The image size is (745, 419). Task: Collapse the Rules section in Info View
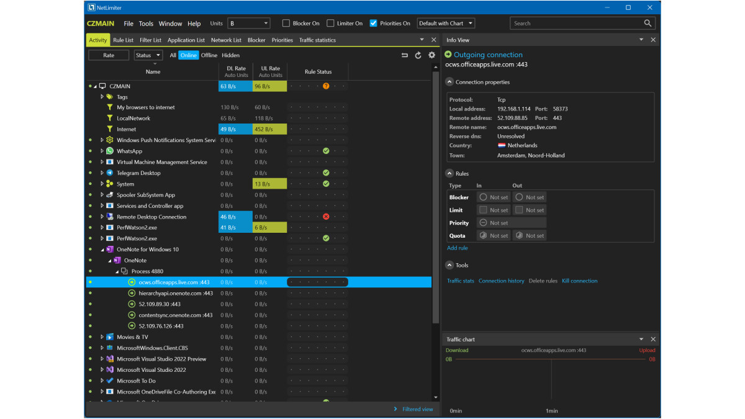tap(449, 173)
